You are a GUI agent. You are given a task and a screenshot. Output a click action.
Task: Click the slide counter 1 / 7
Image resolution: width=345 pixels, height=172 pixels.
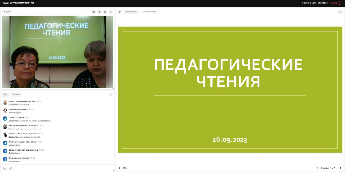click(x=333, y=168)
